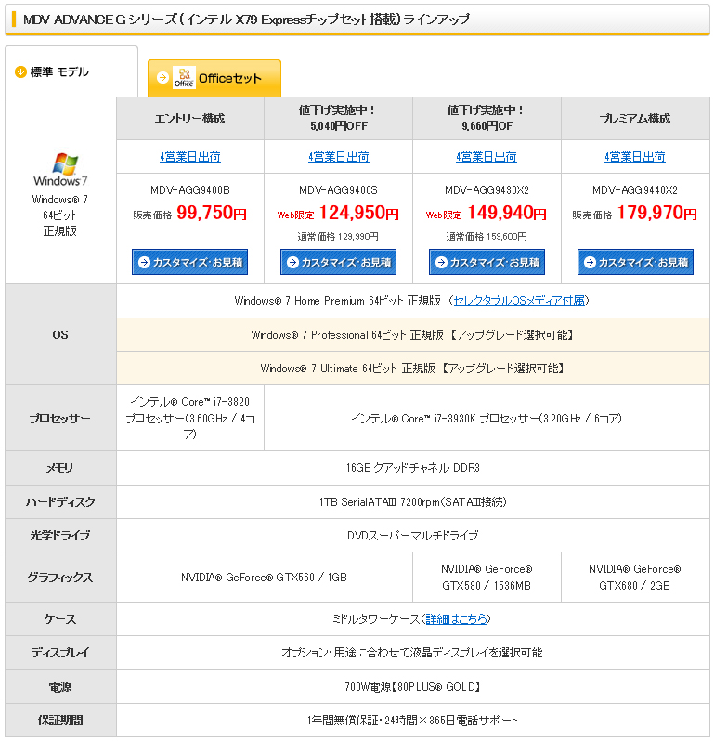Image resolution: width=714 pixels, height=741 pixels.
Task: Click the 16GB クアッドチャネル DDR3 cell
Action: (413, 467)
